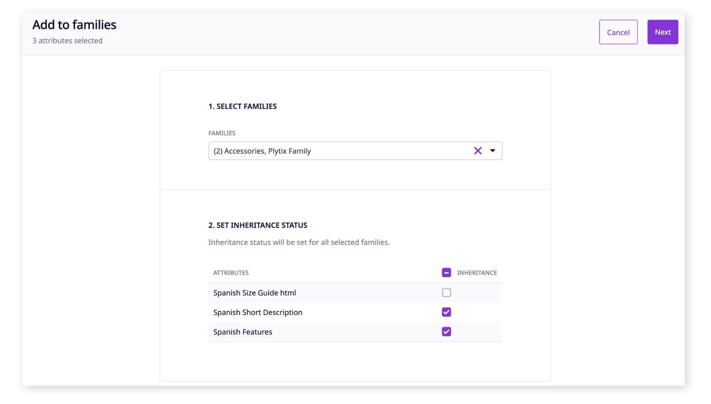Click the INHERITANCE column header
The image size is (711, 404).
coord(477,272)
